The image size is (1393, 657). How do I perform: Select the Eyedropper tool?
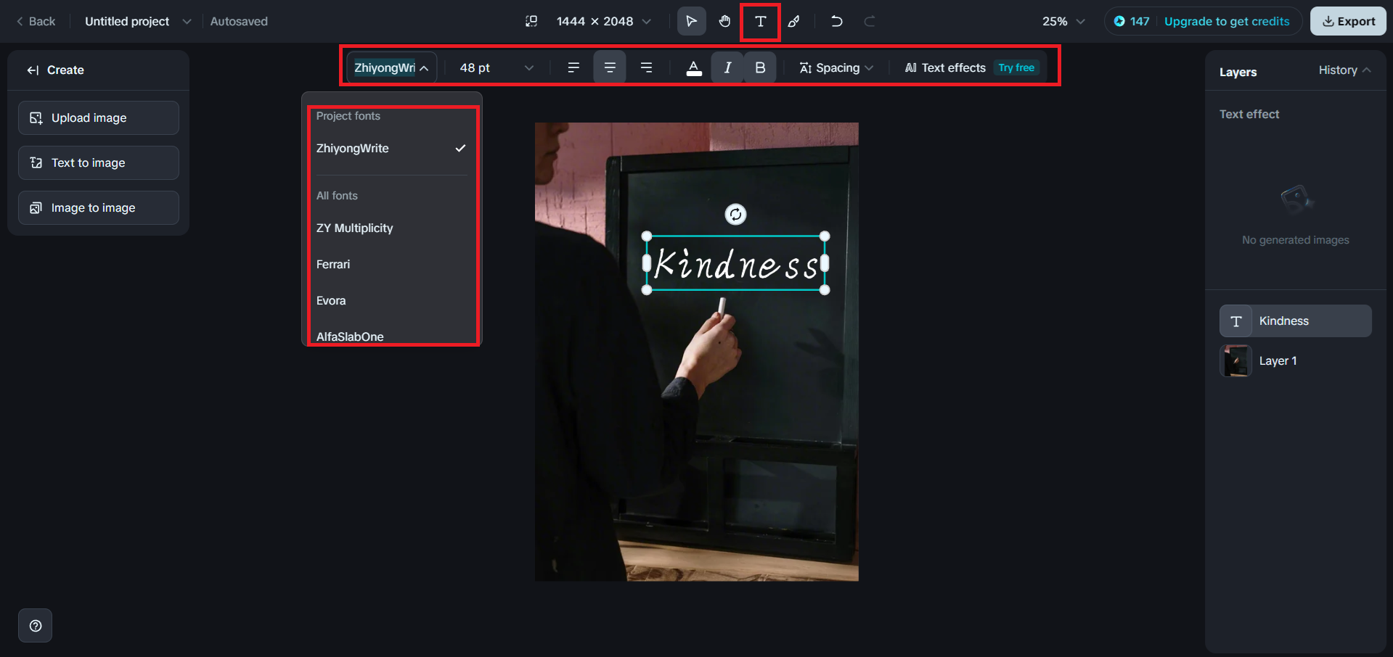794,21
